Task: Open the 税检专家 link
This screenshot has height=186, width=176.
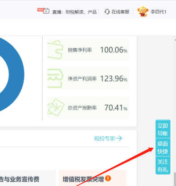Action: [105, 139]
